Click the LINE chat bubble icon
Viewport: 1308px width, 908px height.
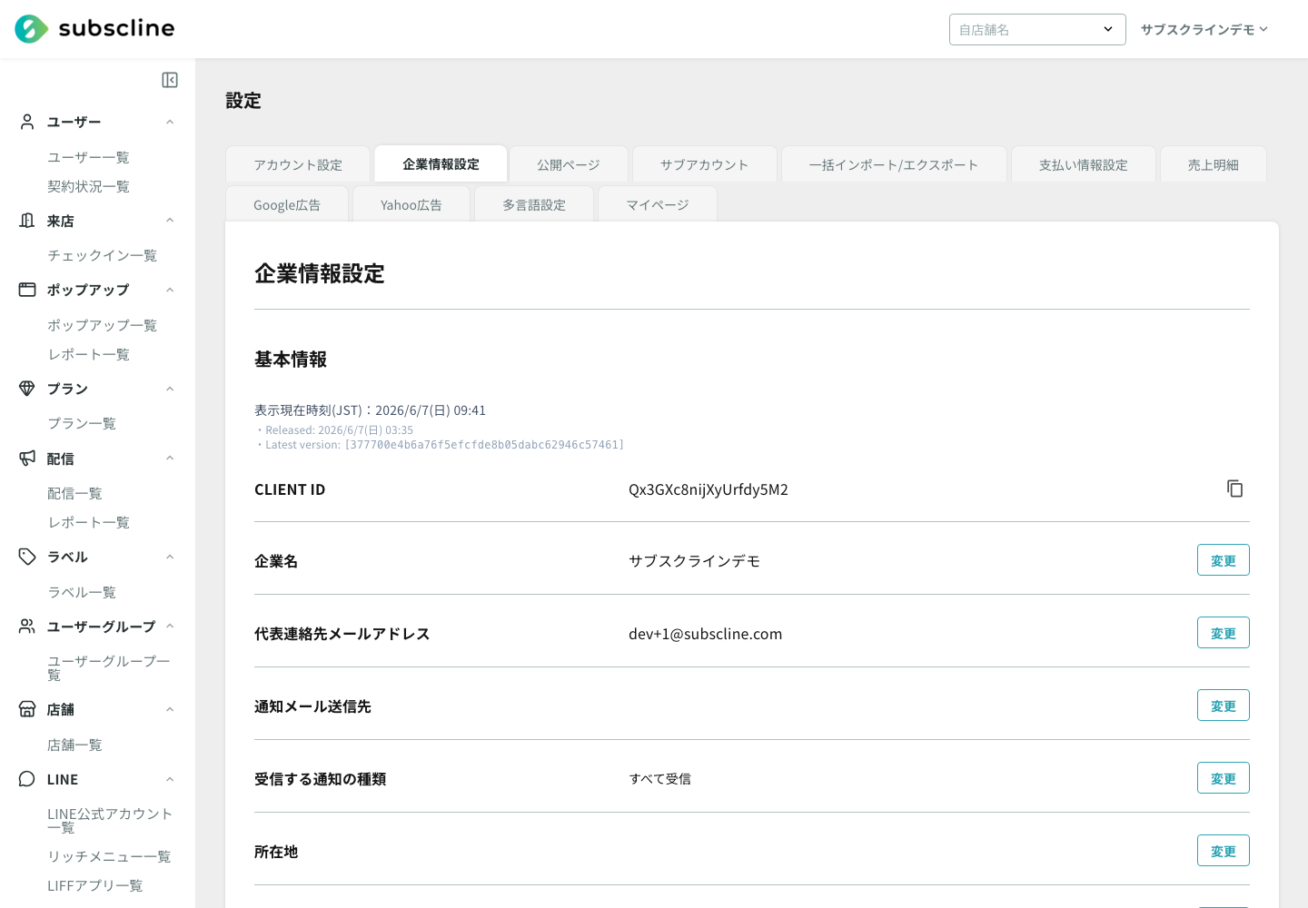pyautogui.click(x=27, y=779)
